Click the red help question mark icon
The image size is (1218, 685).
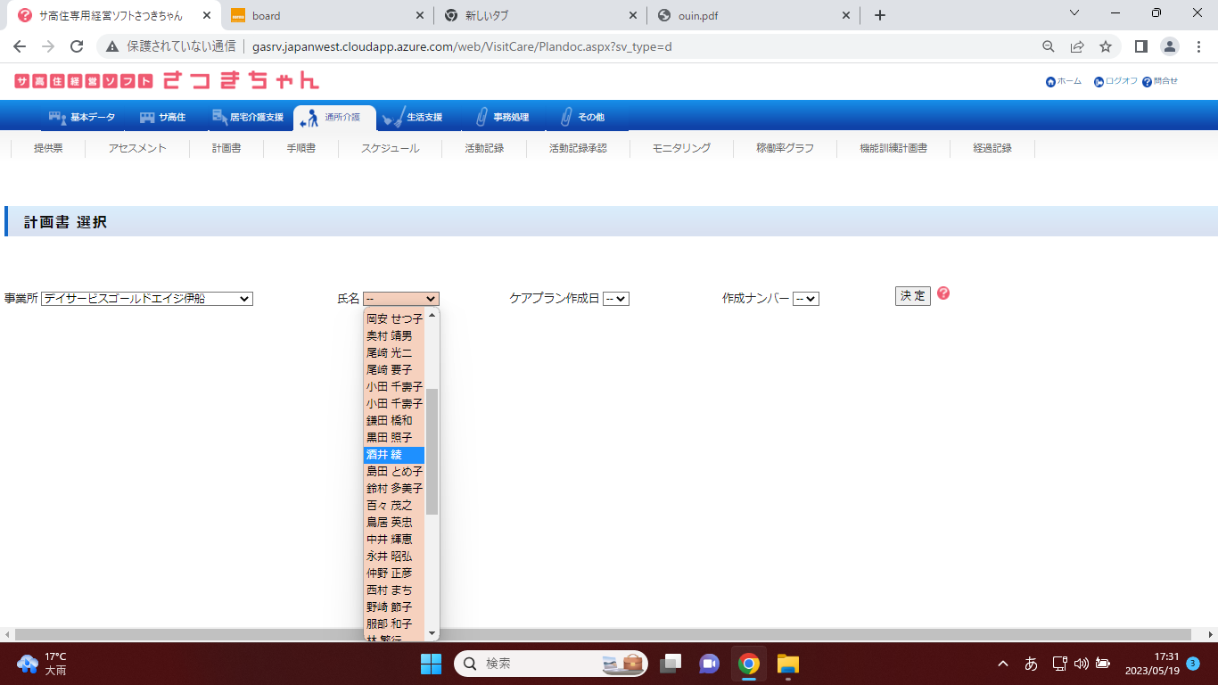[943, 293]
